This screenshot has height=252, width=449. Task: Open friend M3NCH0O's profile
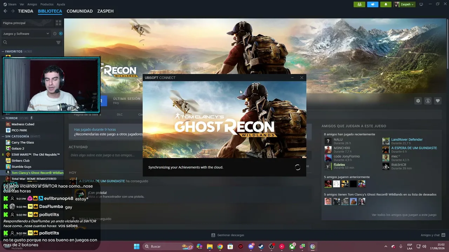pyautogui.click(x=342, y=148)
